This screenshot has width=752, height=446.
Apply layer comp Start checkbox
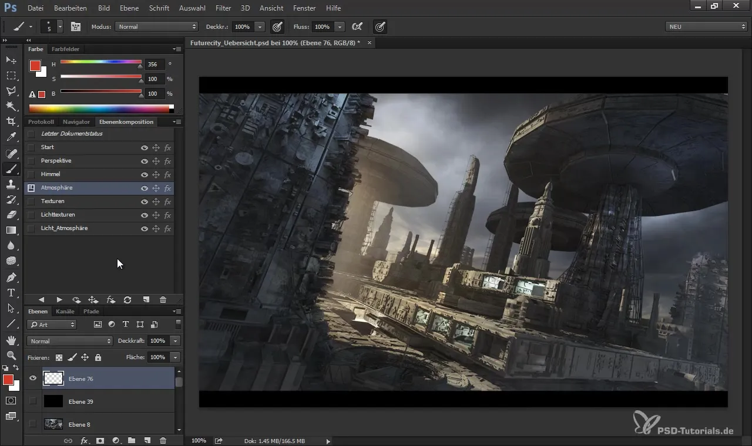[x=31, y=147]
